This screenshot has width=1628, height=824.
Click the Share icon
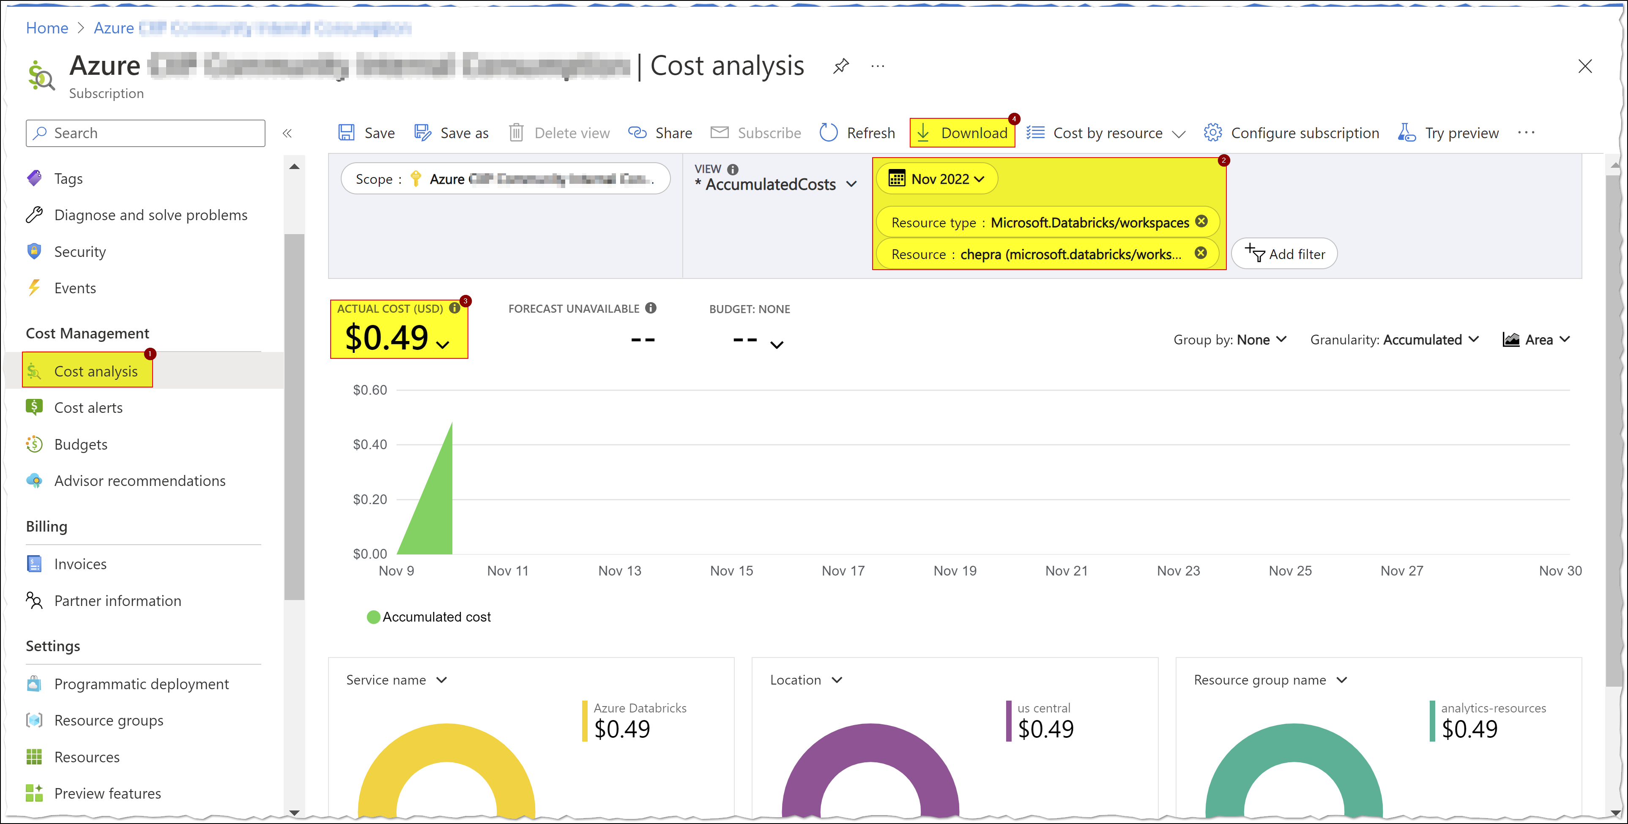tap(638, 133)
